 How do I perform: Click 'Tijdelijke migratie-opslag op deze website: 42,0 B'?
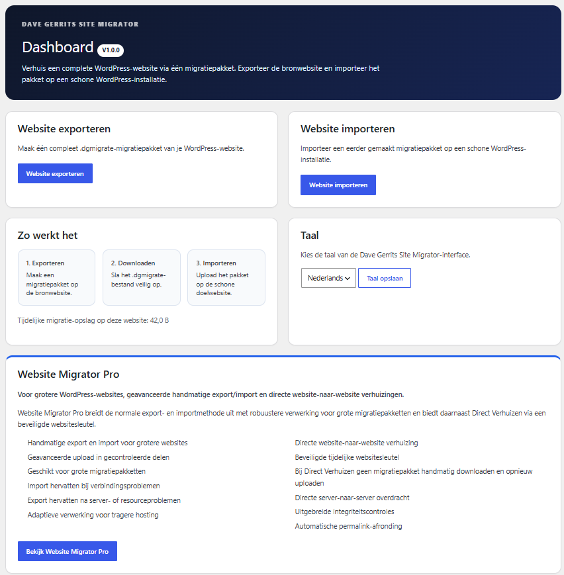click(x=93, y=320)
